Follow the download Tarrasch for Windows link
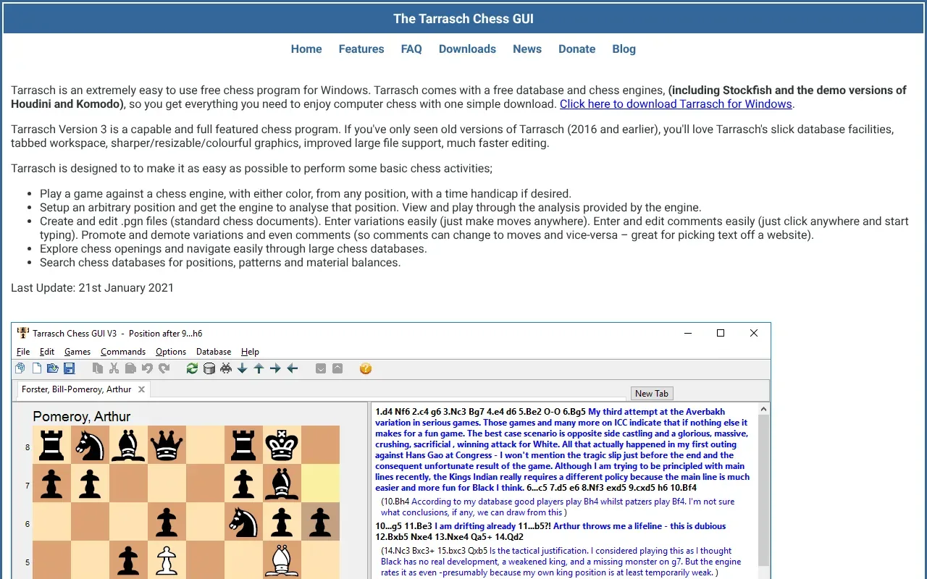927x579 pixels. point(676,103)
